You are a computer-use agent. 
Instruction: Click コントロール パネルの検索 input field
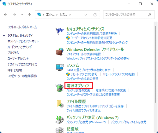129,14
